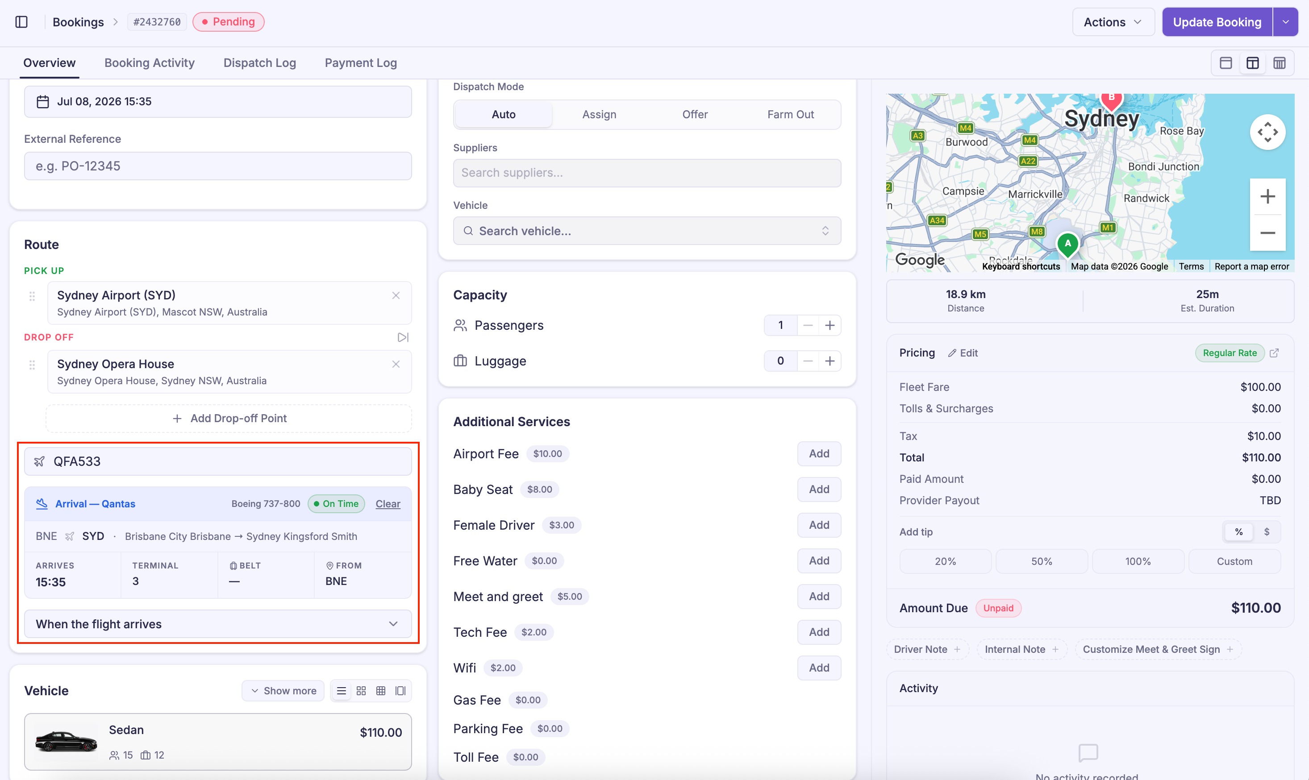Open 'When the flight arrives' dropdown

217,624
